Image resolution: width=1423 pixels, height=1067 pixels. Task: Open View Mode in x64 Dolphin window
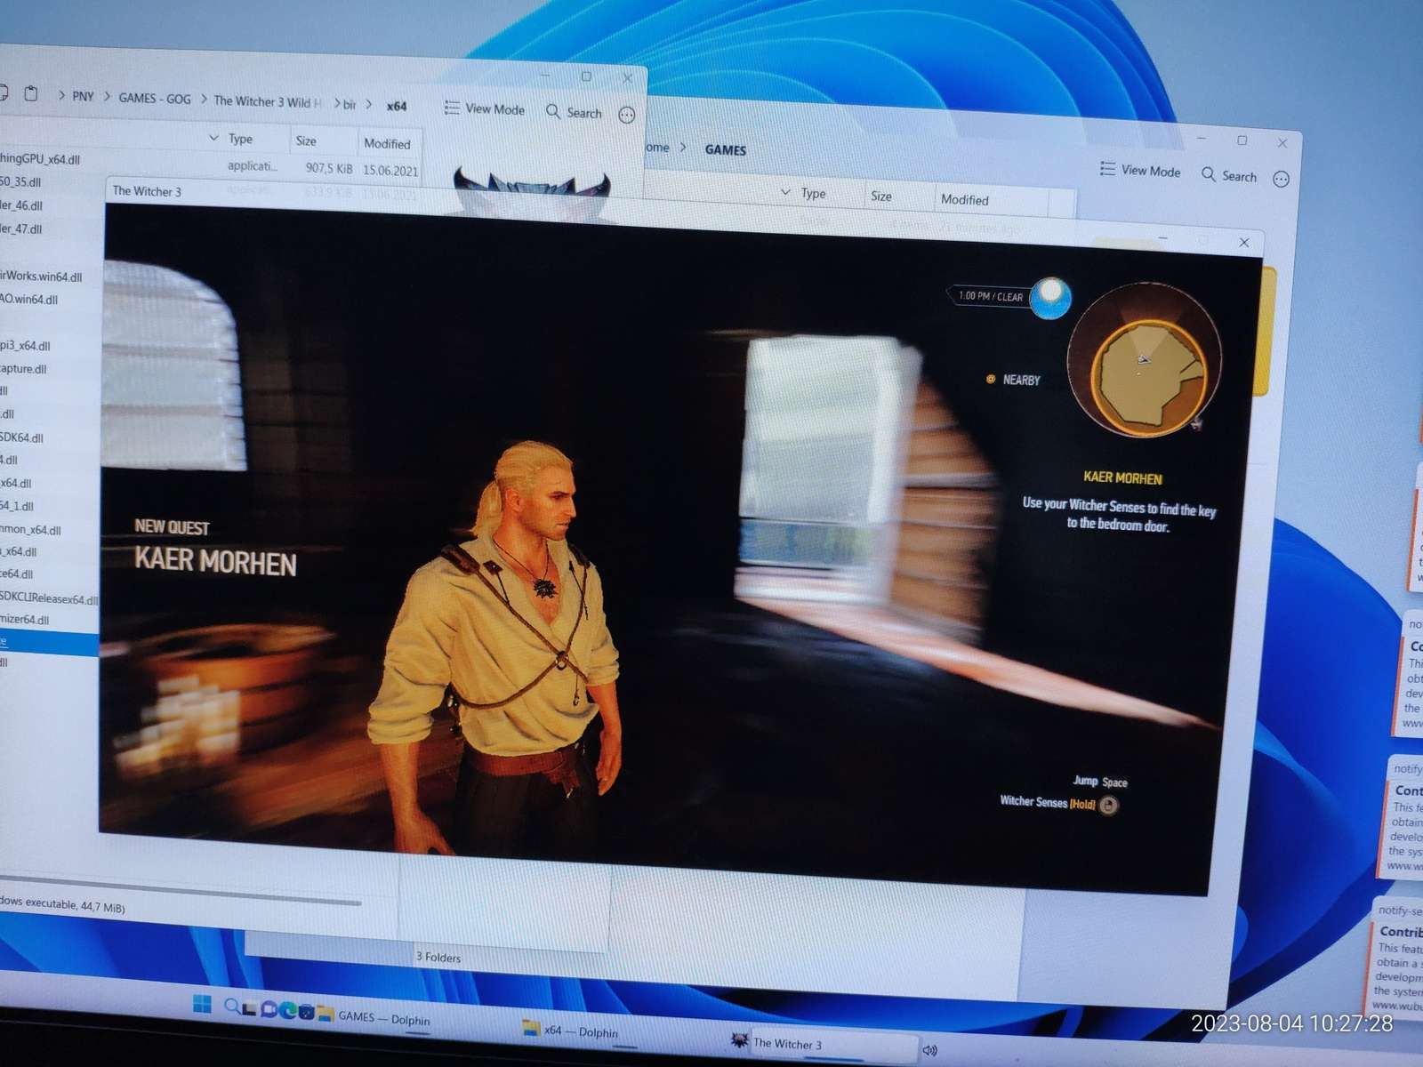[485, 108]
